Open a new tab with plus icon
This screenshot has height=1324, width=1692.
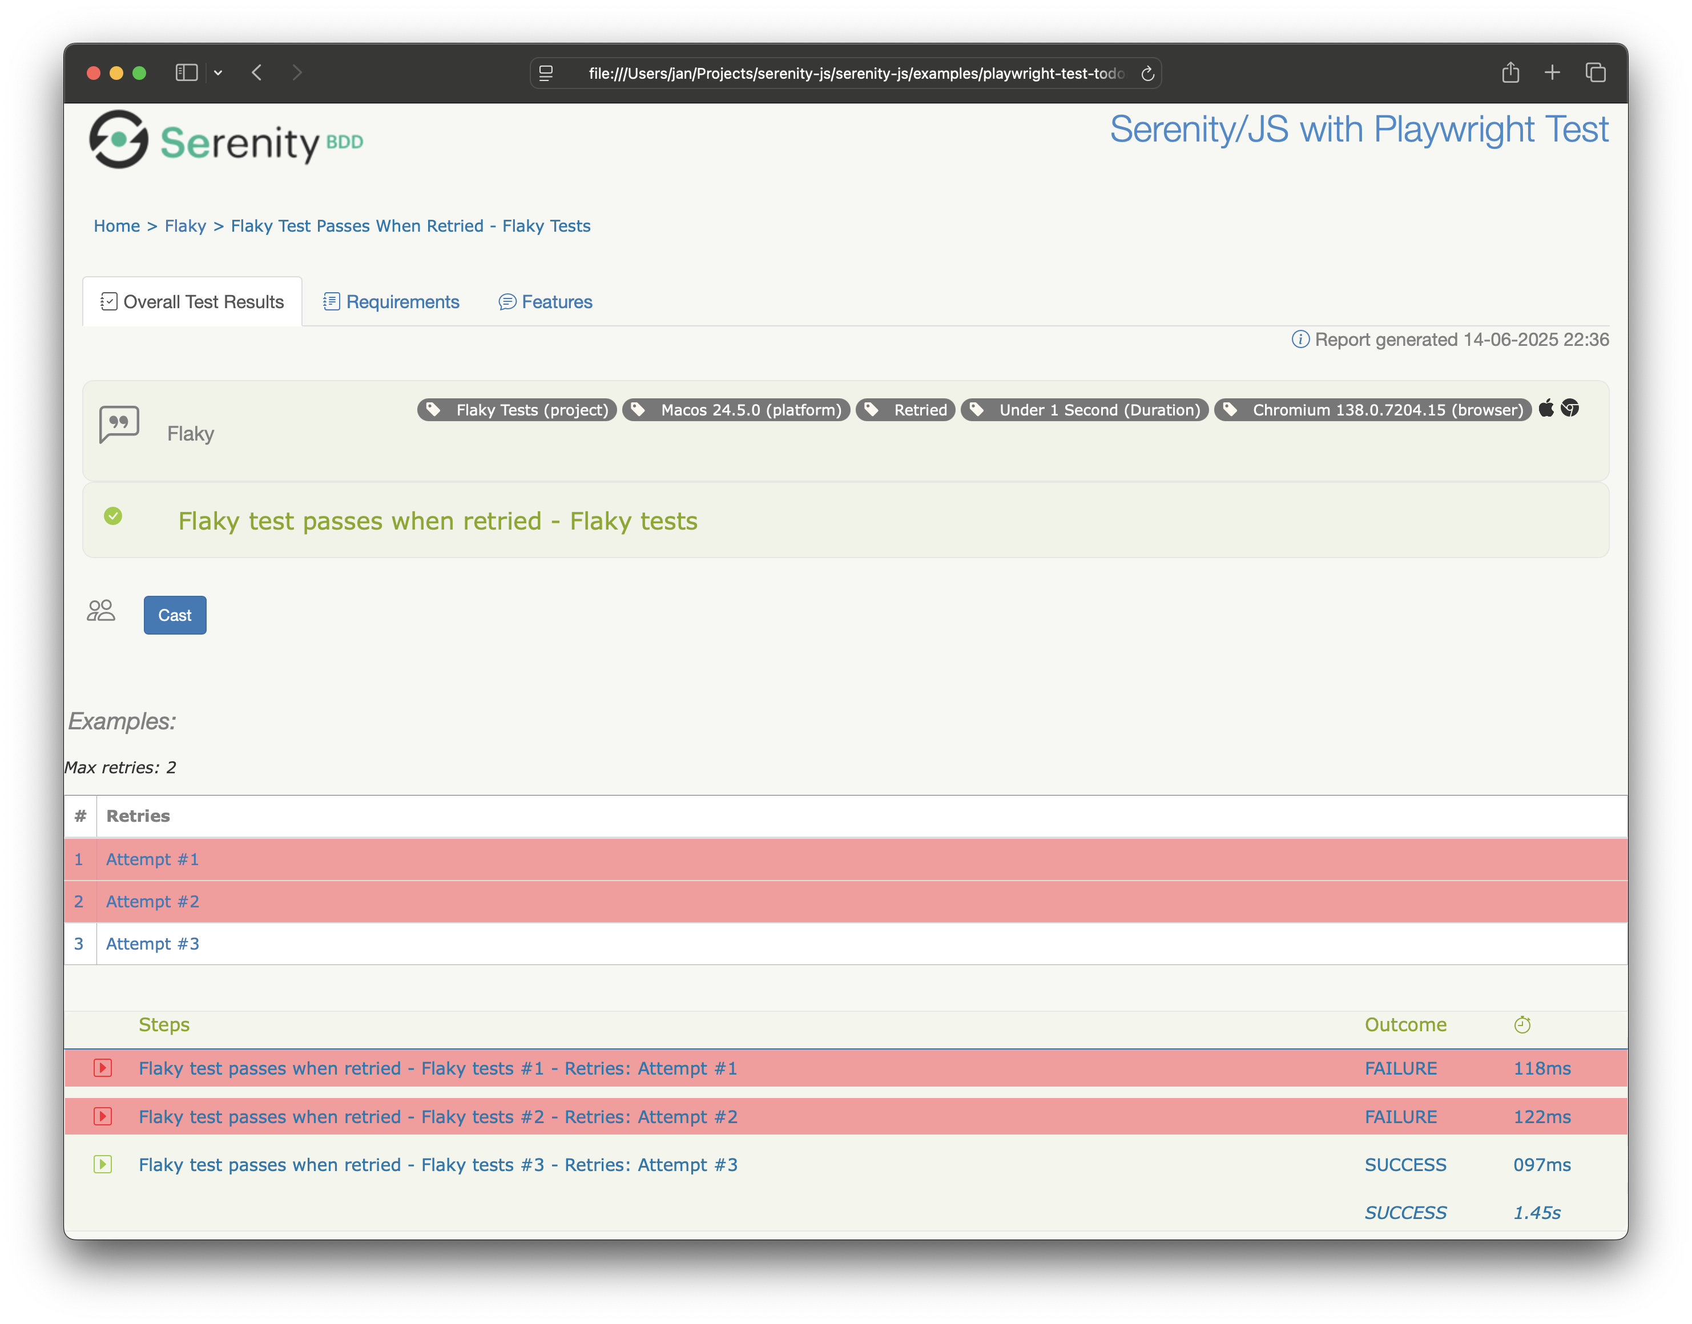pyautogui.click(x=1552, y=73)
